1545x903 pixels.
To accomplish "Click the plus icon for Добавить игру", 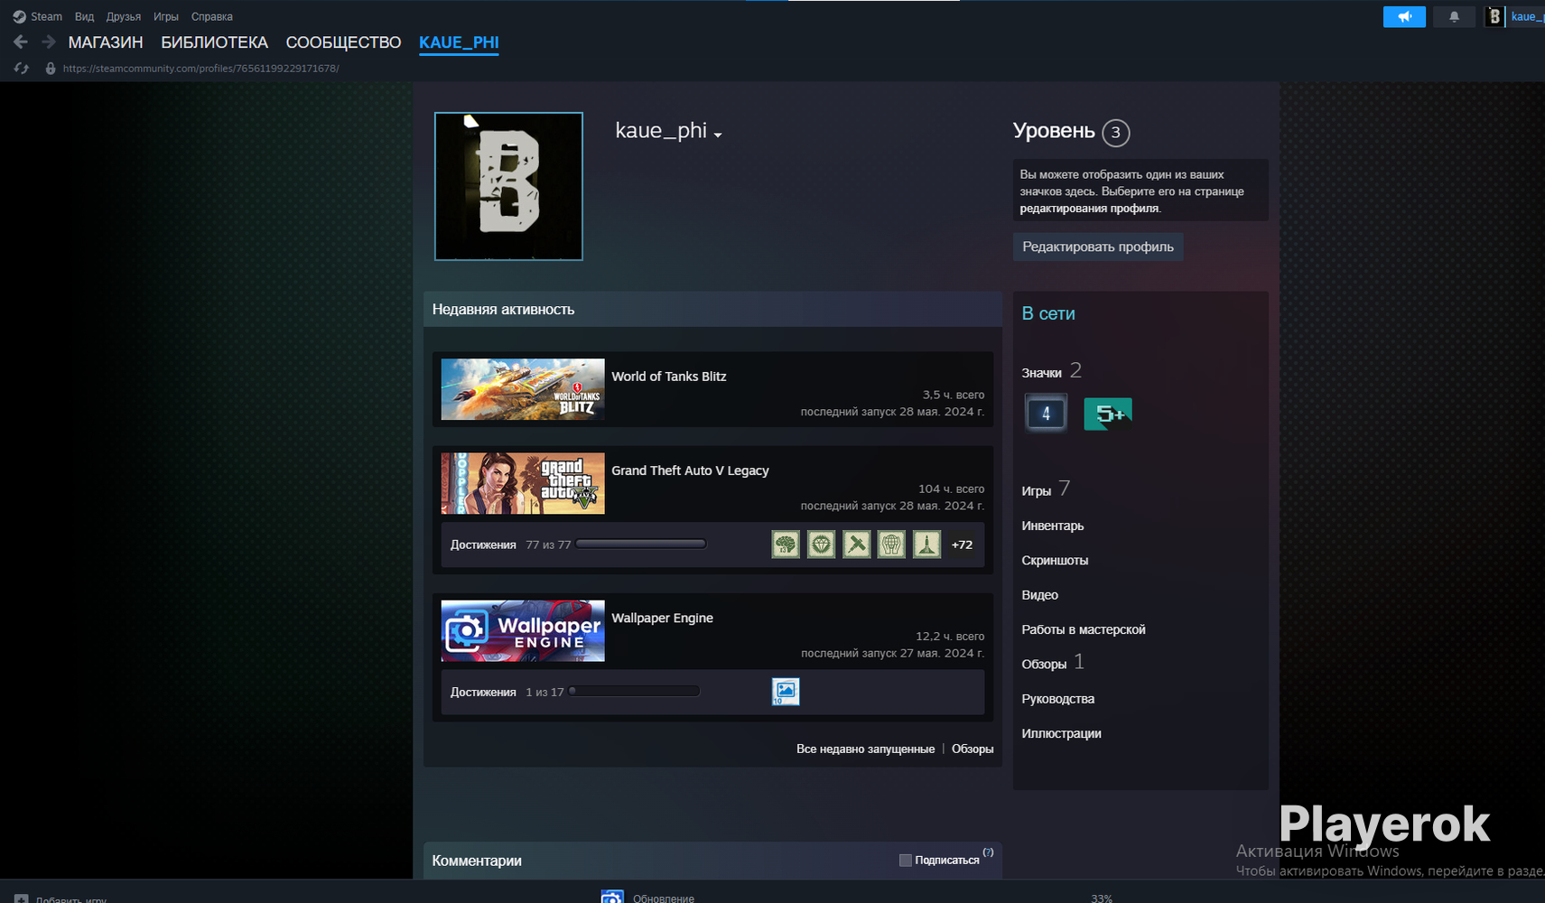I will [x=22, y=899].
